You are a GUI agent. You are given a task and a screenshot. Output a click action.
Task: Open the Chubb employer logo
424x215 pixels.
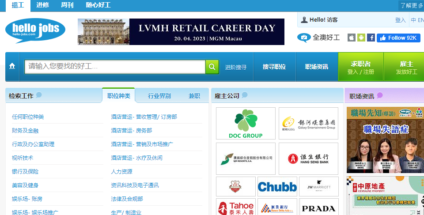[277, 187]
